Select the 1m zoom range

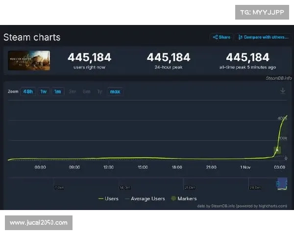[x=57, y=92]
